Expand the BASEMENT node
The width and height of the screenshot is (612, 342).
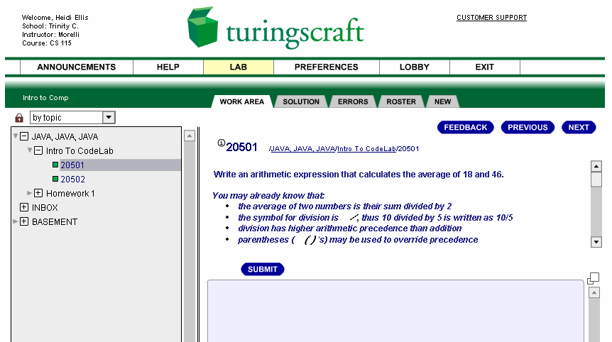click(24, 222)
